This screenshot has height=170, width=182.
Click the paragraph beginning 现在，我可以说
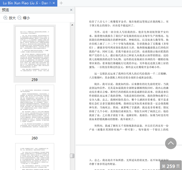pos(129,102)
